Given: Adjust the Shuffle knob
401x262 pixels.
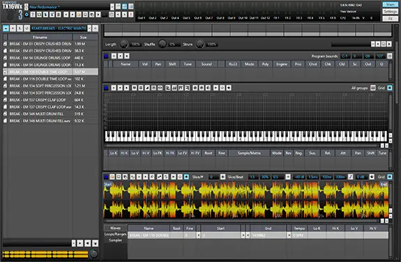Looking at the screenshot, I should coord(162,44).
